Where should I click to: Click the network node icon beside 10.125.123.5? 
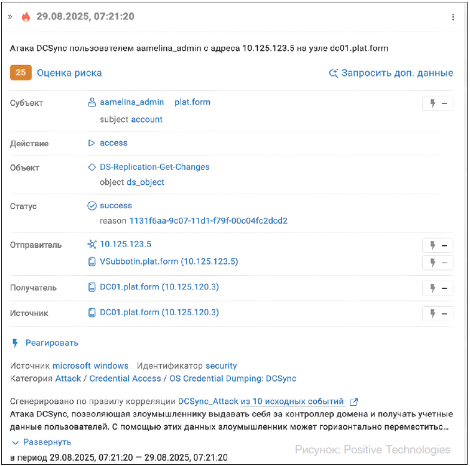coord(92,244)
